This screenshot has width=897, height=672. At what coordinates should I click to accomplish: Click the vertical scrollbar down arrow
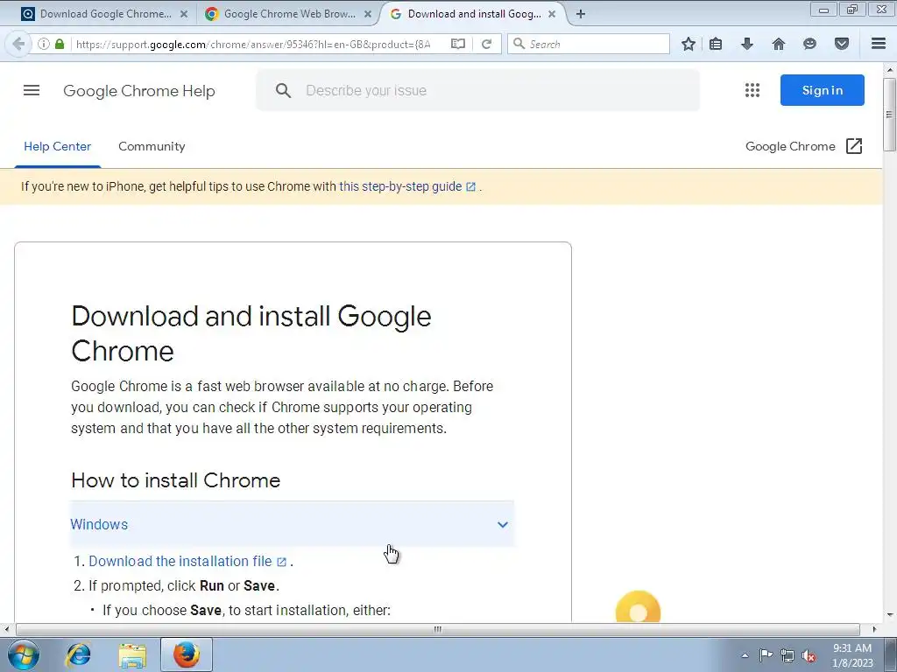point(889,615)
